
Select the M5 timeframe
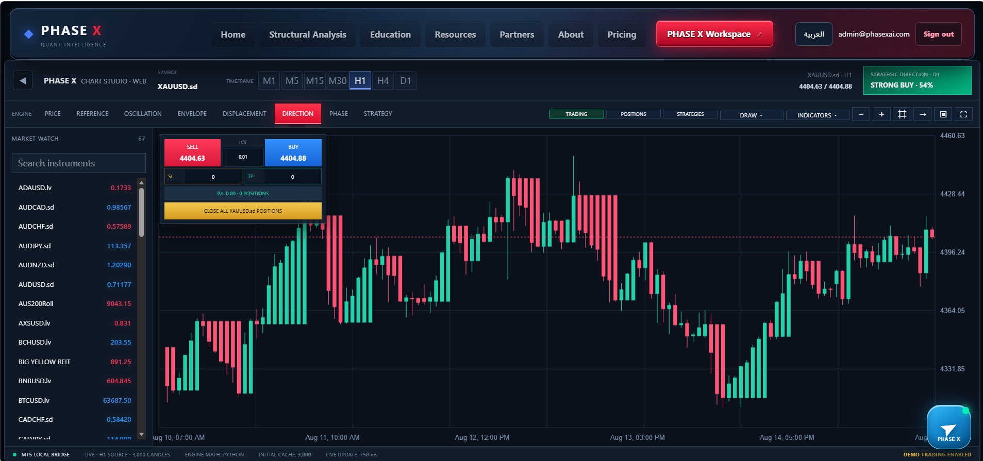click(x=292, y=81)
